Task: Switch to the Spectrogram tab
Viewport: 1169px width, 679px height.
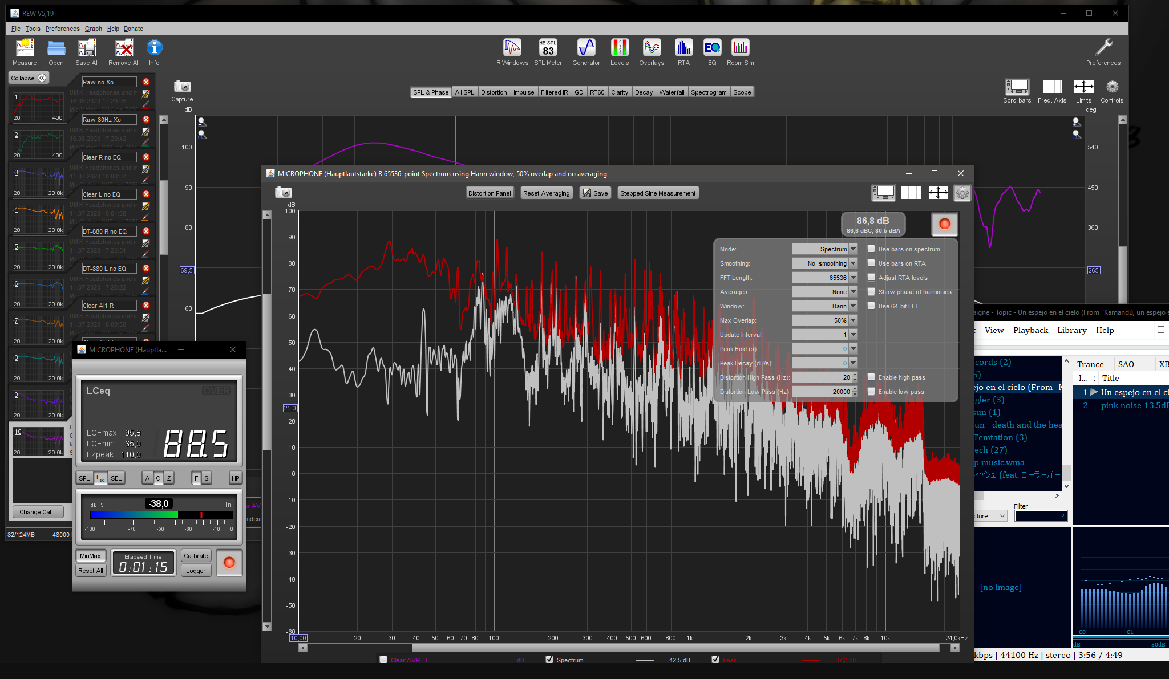Action: coord(709,92)
